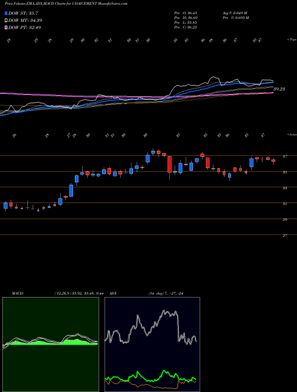The height and width of the screenshot is (392, 297).
Task: Click the 'Pre V: 0.695 M' volume text
Action: 236,17
